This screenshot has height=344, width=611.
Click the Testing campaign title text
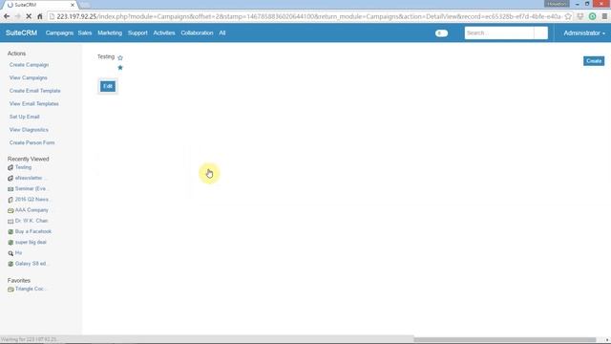pyautogui.click(x=106, y=57)
